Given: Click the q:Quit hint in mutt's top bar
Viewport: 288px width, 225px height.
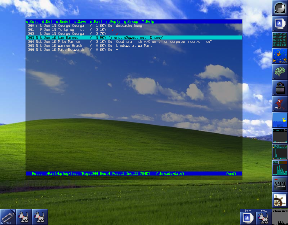Looking at the screenshot, I should pyautogui.click(x=32, y=21).
